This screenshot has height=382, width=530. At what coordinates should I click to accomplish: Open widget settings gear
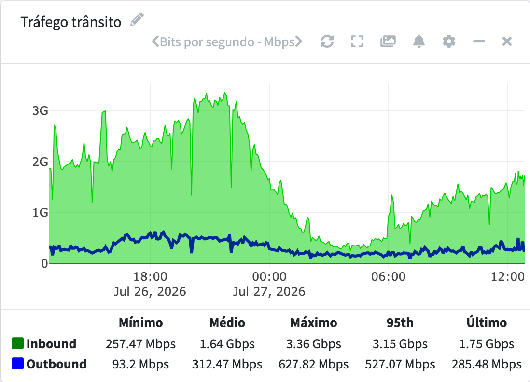pyautogui.click(x=449, y=41)
